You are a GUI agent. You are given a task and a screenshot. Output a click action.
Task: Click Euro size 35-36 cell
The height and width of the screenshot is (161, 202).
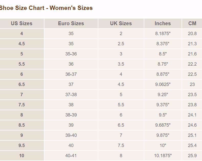click(x=71, y=54)
